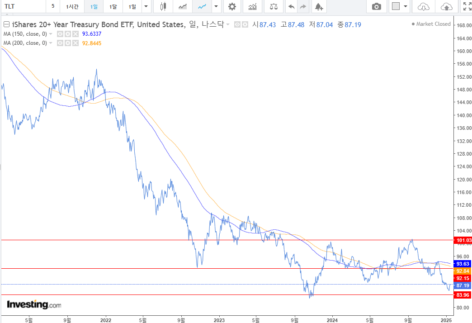This screenshot has height=323, width=472.
Task: Select the candlestick chart type icon
Action: [163, 6]
